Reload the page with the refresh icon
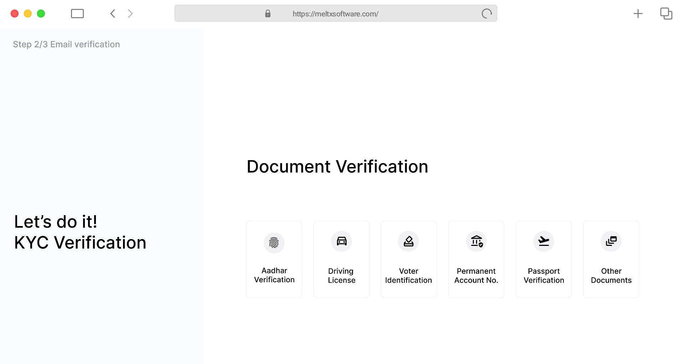The height and width of the screenshot is (364, 680). pos(486,14)
